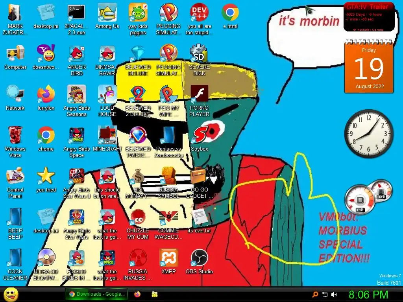Open the network tray icon
Image resolution: width=403 pixels, height=302 pixels.
(325, 295)
